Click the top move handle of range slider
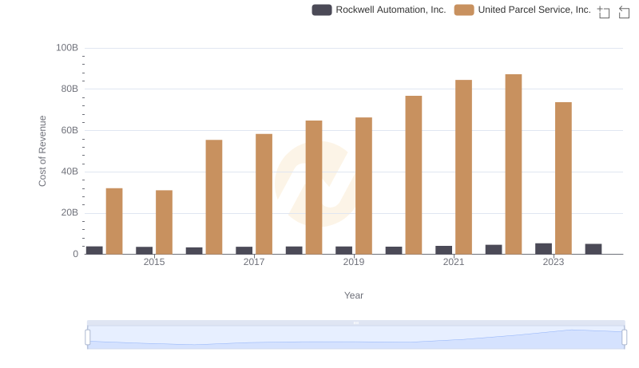Viewport: 639px width, 368px height. tap(355, 322)
